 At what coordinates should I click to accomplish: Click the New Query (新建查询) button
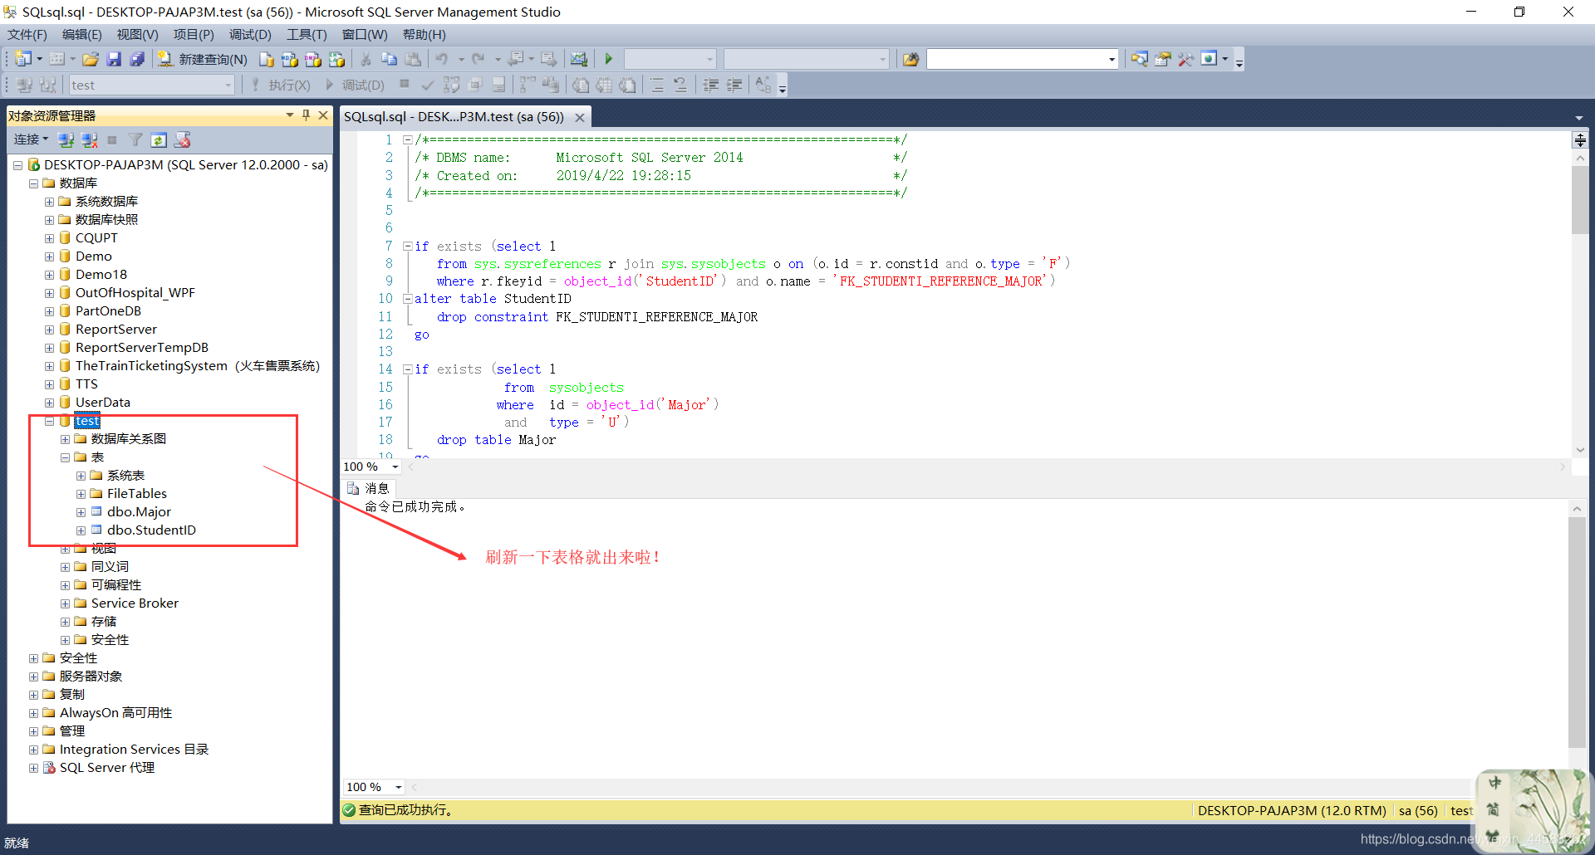pos(204,59)
